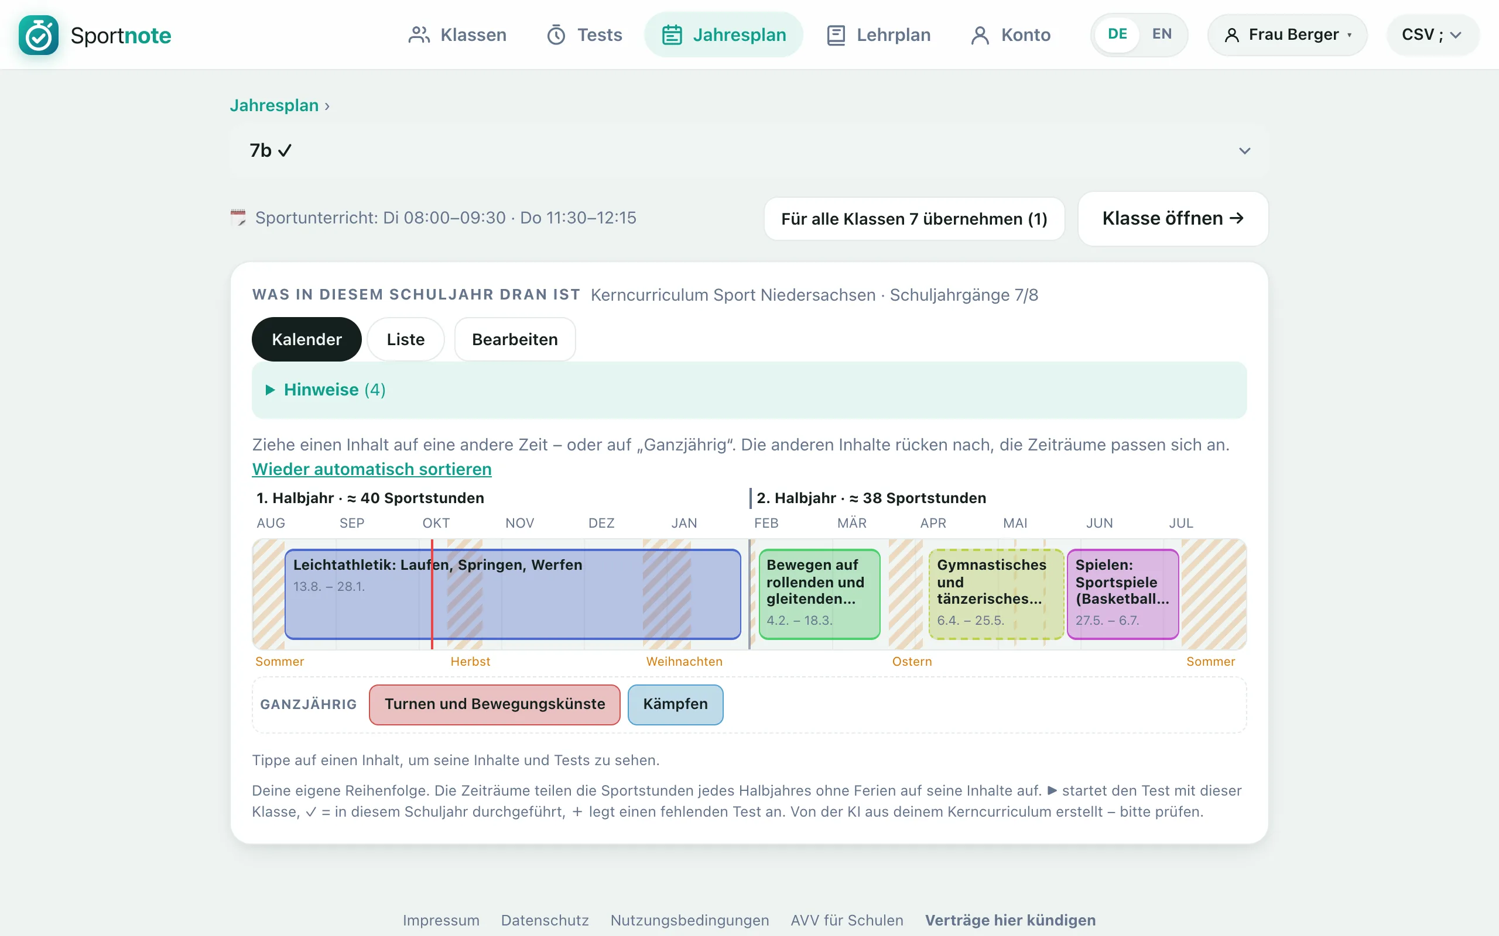
Task: Click Verträge hier kündigen link
Action: click(x=1010, y=921)
